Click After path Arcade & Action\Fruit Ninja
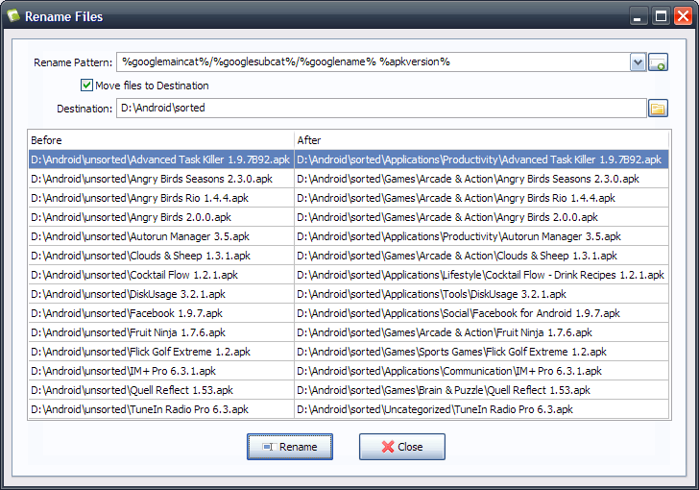The width and height of the screenshot is (699, 490). click(x=482, y=332)
